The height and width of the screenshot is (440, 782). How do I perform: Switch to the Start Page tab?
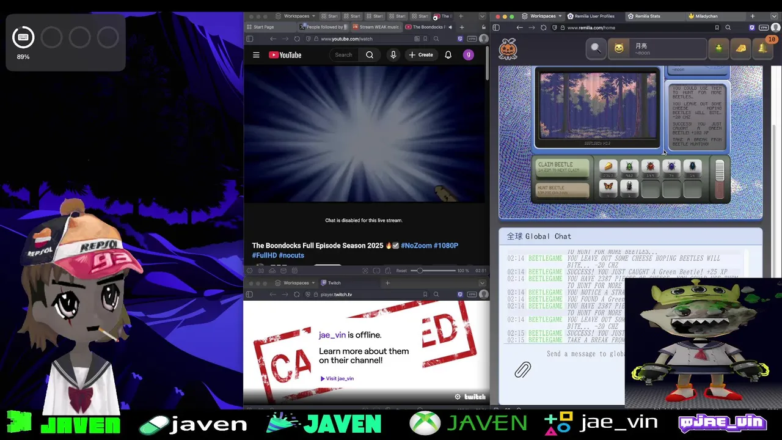pos(269,27)
